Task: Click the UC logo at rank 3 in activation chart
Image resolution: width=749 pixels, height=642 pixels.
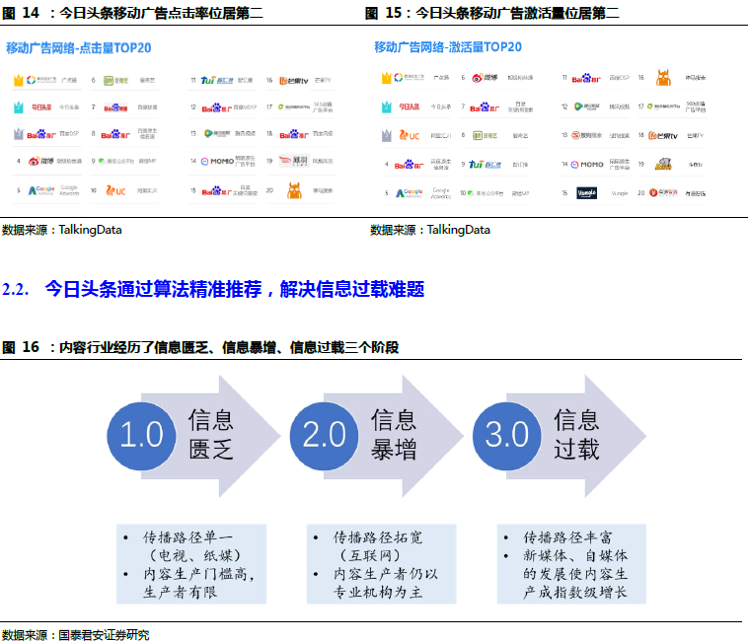Action: (x=410, y=135)
